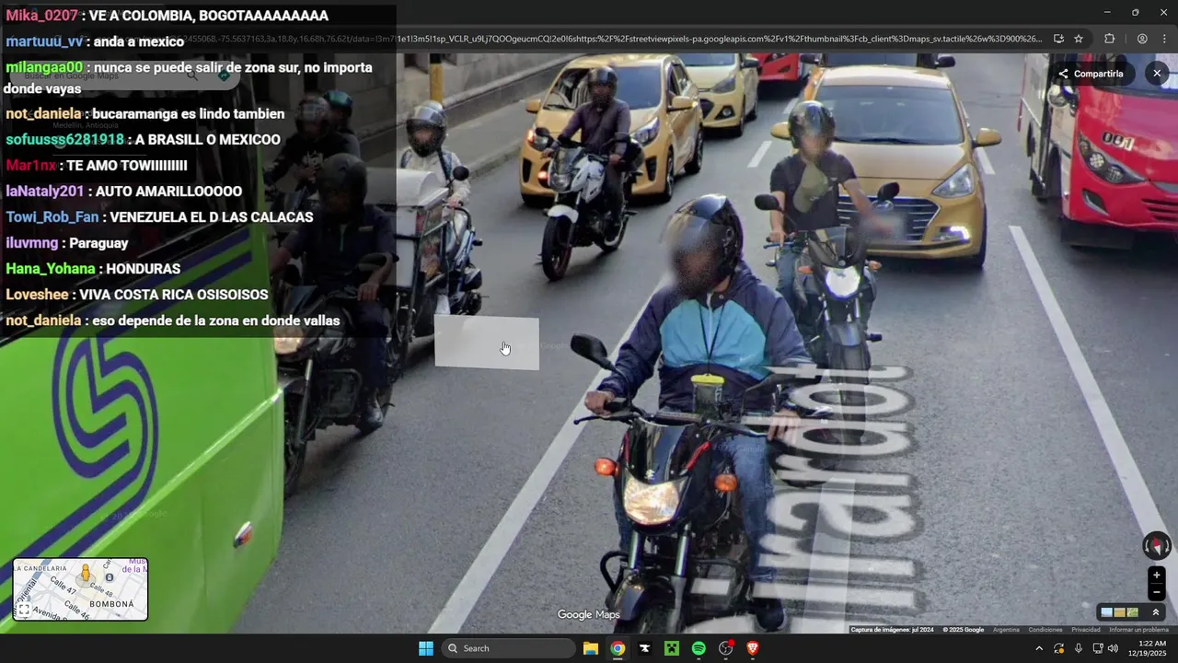1178x663 pixels.
Task: Open the green imagery thumbnail
Action: click(1132, 612)
